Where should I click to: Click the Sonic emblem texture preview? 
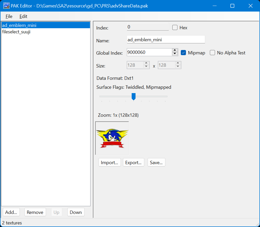click(112, 138)
